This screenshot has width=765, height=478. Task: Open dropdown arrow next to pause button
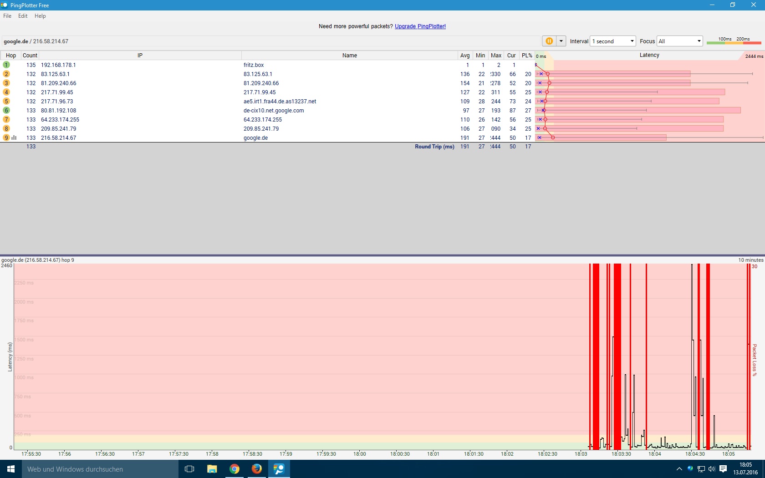(561, 41)
